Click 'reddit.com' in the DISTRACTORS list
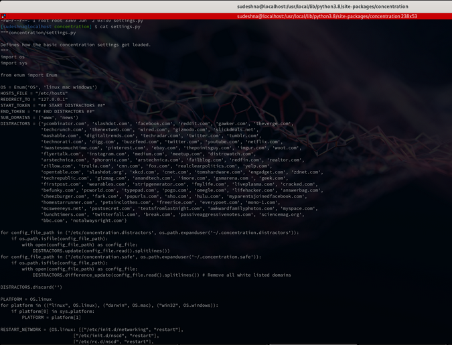This screenshot has height=345, width=452. click(195, 123)
